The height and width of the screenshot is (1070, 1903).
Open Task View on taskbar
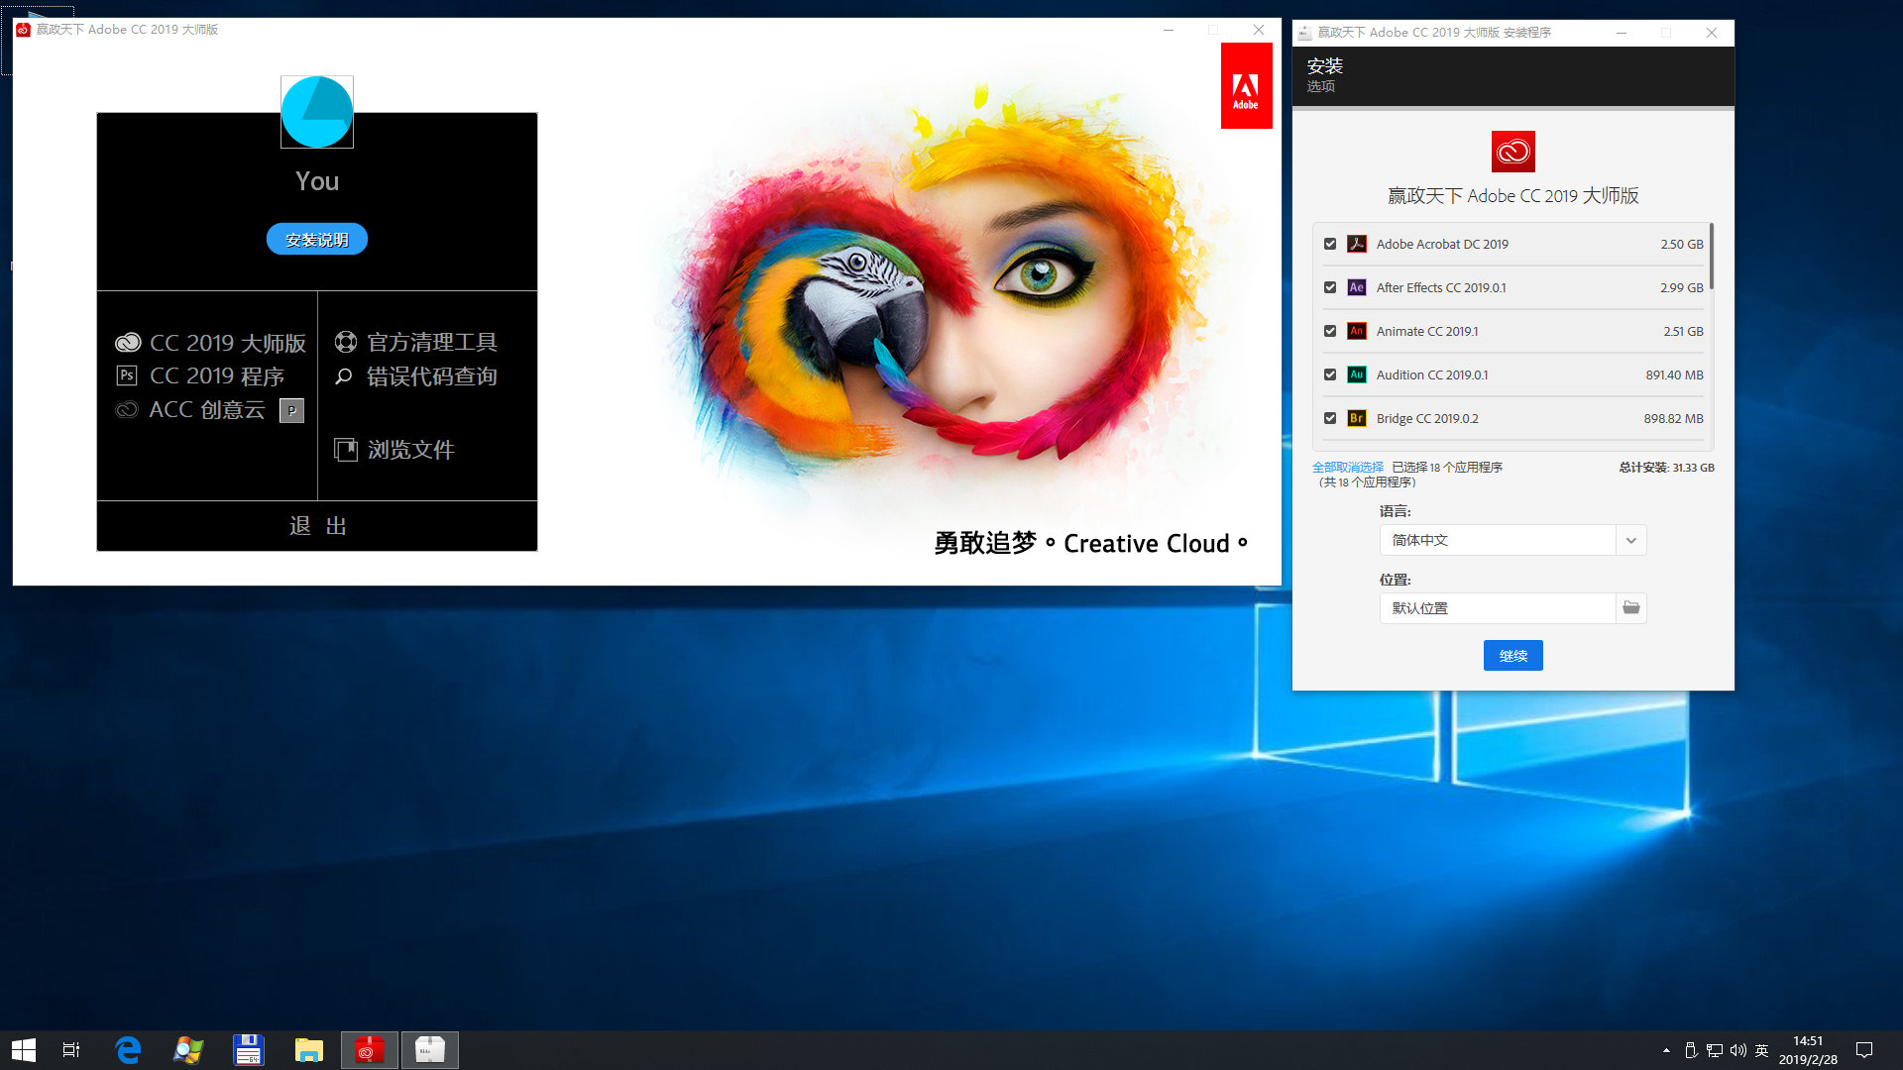point(71,1050)
